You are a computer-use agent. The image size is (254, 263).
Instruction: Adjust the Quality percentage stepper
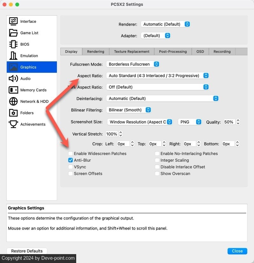[238, 122]
